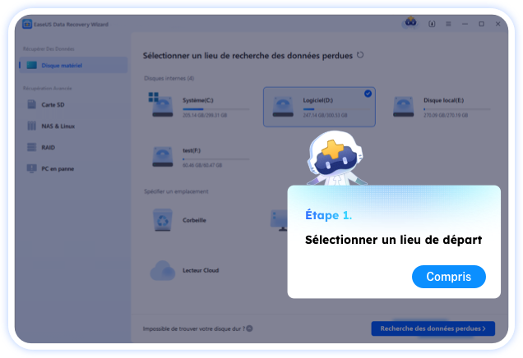Click the test(F:) drive name
This screenshot has height=358, width=523.
point(192,150)
